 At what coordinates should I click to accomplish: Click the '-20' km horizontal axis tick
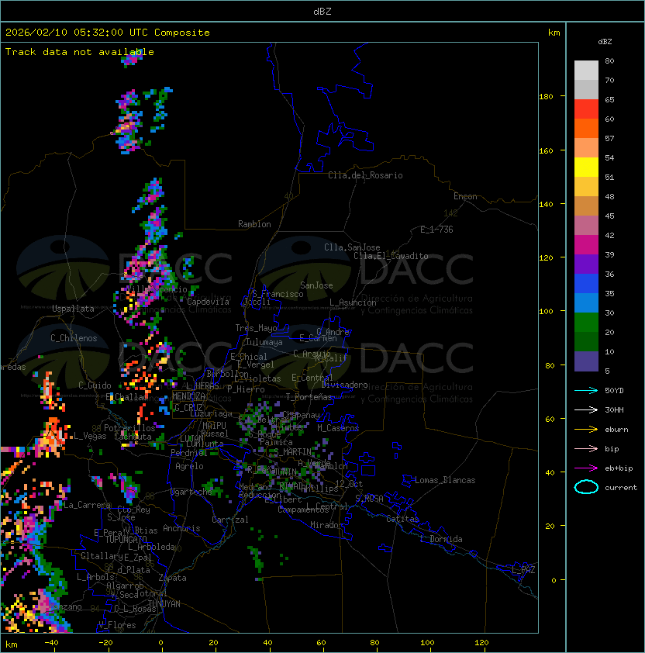tap(105, 643)
